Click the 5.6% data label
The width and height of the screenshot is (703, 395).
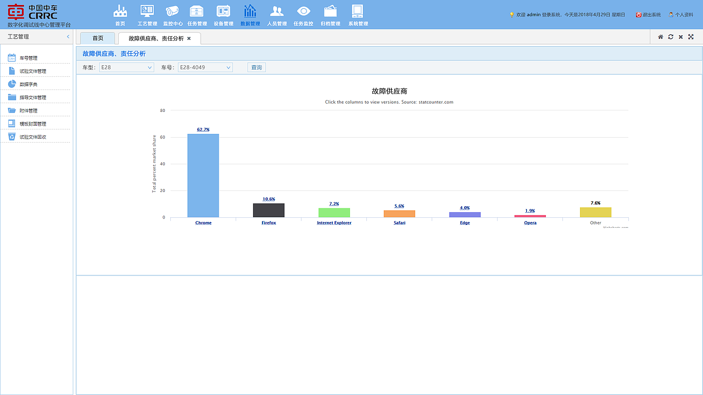point(399,206)
